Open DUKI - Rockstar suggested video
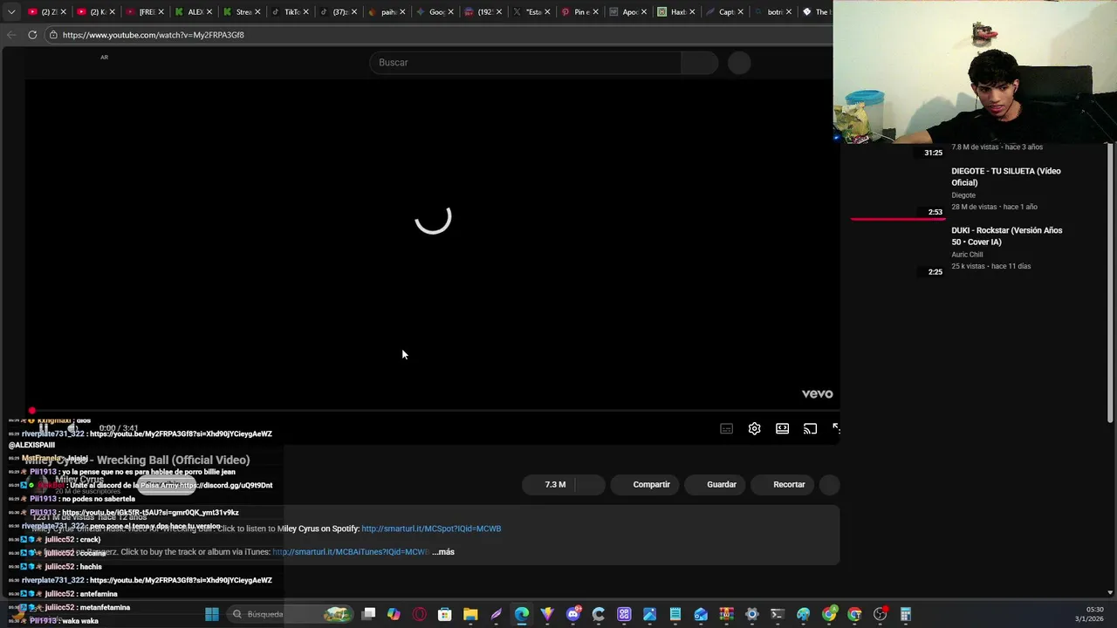The width and height of the screenshot is (1117, 628). click(x=1006, y=235)
